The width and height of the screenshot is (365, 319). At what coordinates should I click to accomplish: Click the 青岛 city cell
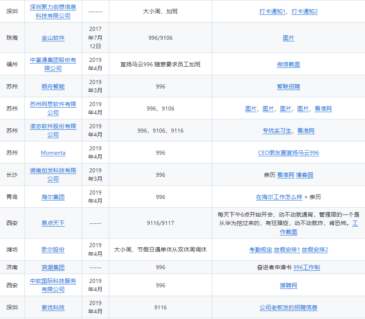(12, 197)
